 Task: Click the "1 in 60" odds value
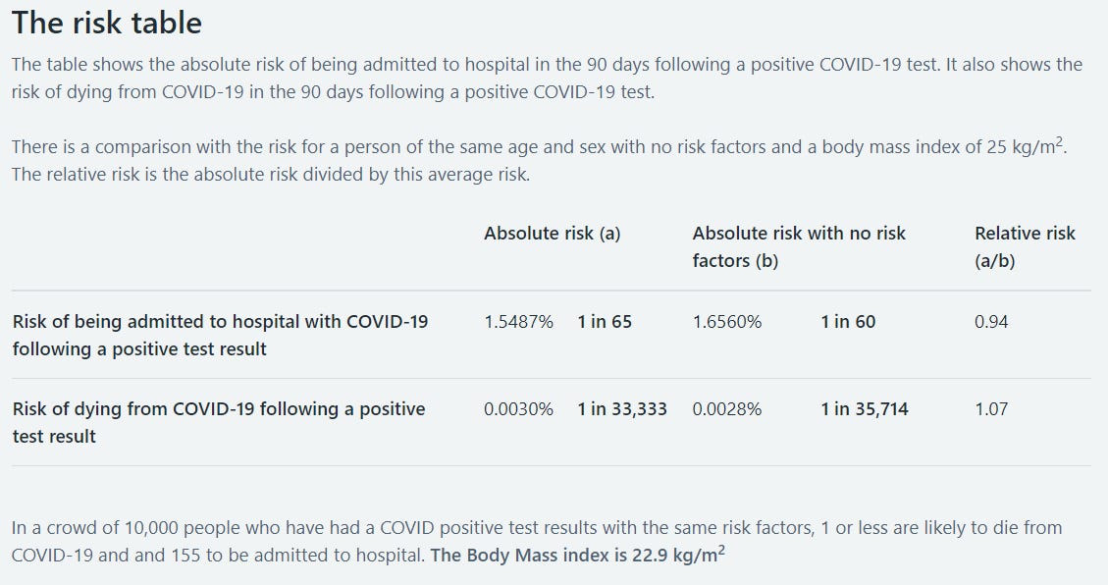pyautogui.click(x=848, y=322)
